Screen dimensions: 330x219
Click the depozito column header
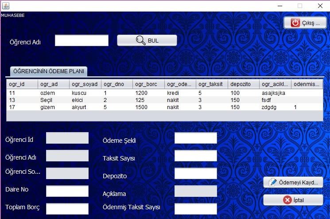(244, 84)
